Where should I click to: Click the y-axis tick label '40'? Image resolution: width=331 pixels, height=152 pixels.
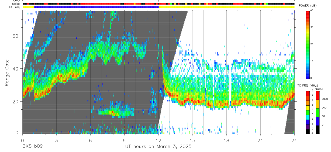16,69
